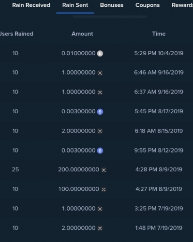The width and height of the screenshot is (193, 242).
Task: Click Ethereum icon in 5:45 PM 8/17/2019 row
Action: pyautogui.click(x=100, y=112)
